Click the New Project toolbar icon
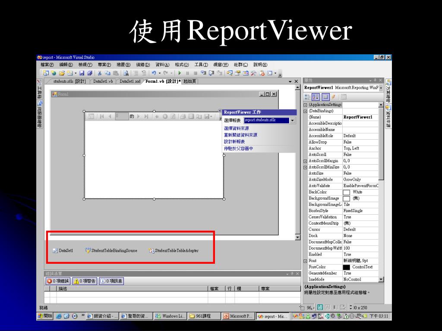This screenshot has width=442, height=331. 46,73
